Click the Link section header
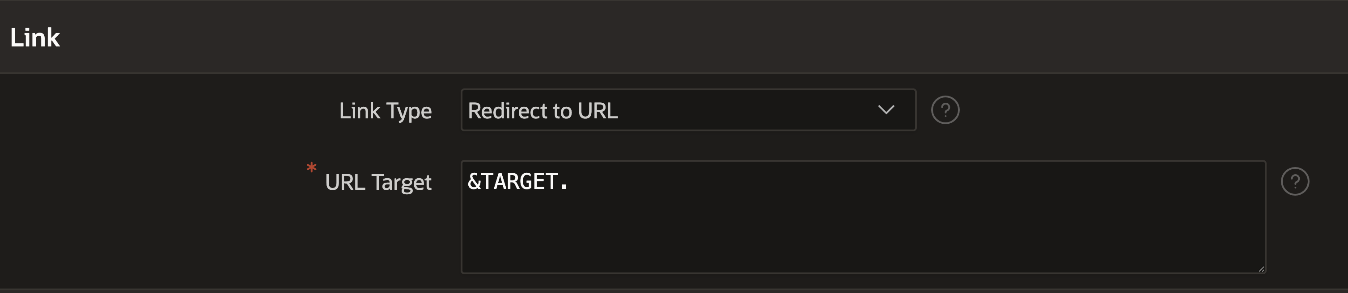Viewport: 1348px width, 293px height. (674, 37)
